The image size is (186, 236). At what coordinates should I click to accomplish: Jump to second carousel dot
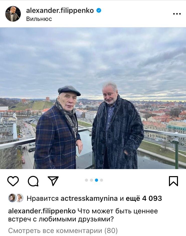tap(91, 180)
